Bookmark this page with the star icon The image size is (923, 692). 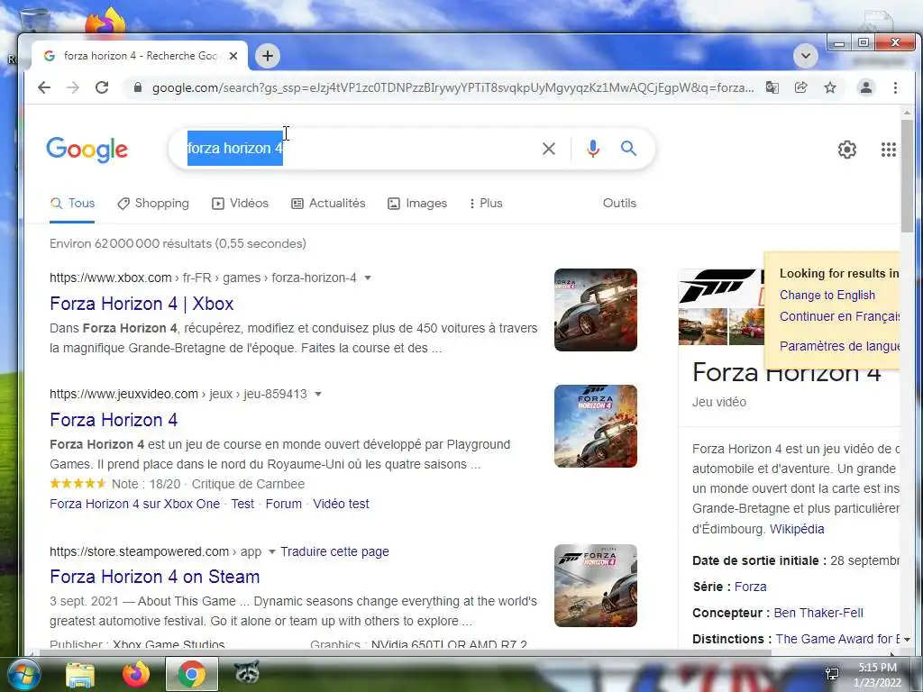tap(830, 87)
